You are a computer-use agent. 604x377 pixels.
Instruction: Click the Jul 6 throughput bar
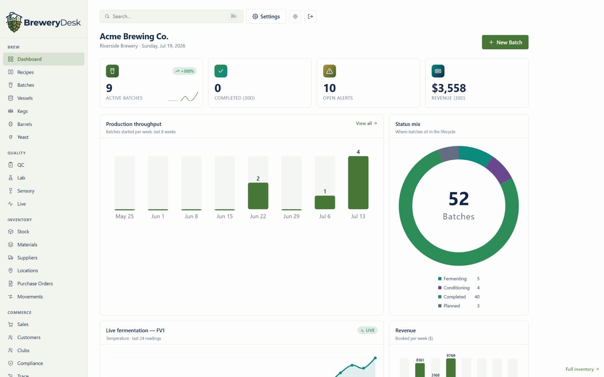[x=325, y=202]
